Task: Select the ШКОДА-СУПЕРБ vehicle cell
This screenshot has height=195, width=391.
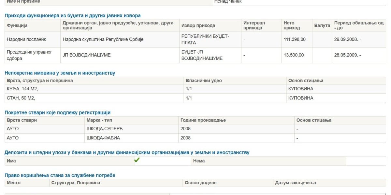Action: coord(105,129)
